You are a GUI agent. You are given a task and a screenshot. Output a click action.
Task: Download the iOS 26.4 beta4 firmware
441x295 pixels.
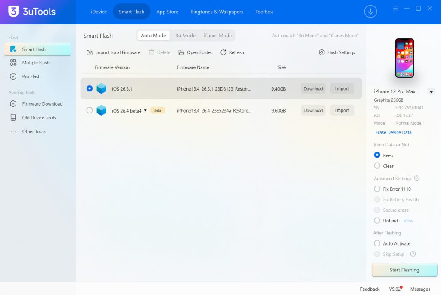313,110
